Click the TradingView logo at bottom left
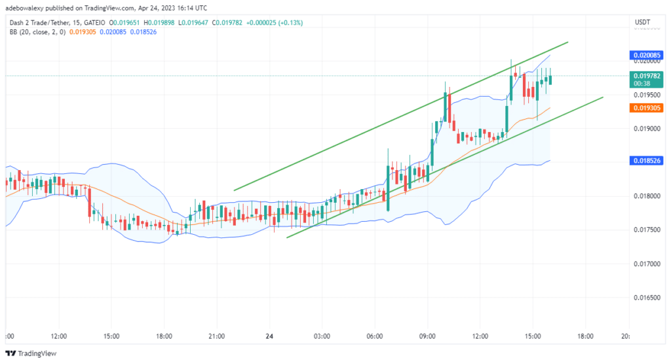 point(31,353)
